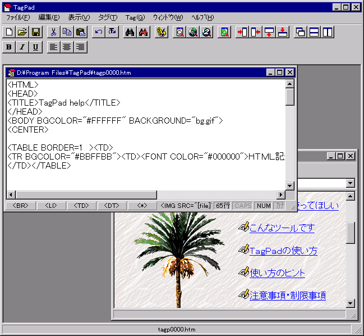This screenshot has width=364, height=336.
Task: Click the green magnifier preview icon
Action: pos(224,32)
